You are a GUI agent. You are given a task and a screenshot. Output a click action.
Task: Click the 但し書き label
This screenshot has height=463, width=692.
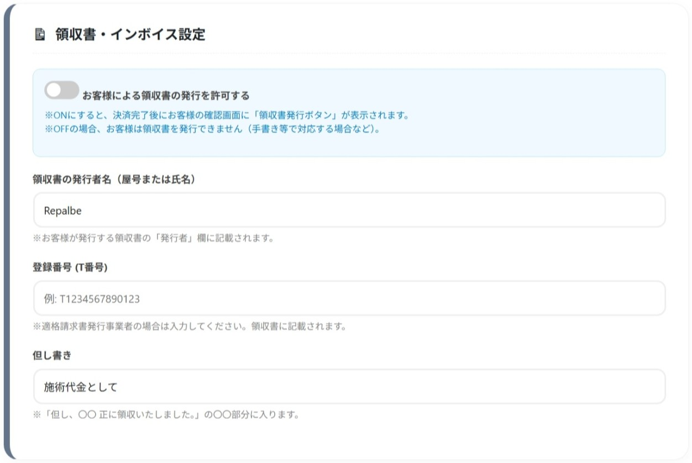pyautogui.click(x=52, y=356)
